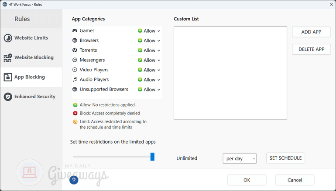Screen dimensions: 336x191
Task: Click the Games controller icon
Action: pos(75,31)
